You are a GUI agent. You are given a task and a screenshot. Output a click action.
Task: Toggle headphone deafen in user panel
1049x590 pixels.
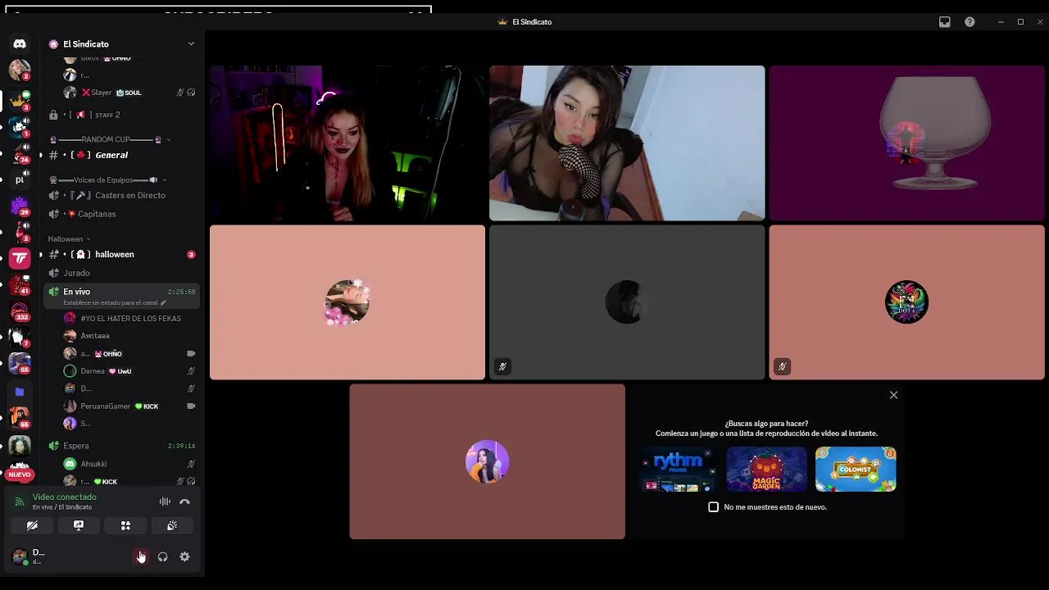(162, 556)
